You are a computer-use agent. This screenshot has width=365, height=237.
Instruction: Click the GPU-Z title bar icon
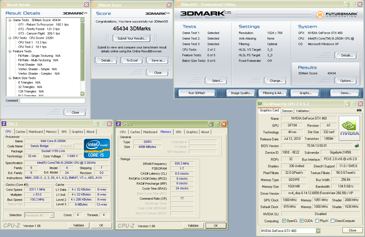point(260,104)
